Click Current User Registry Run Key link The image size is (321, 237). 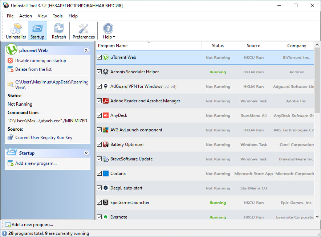pos(44,138)
